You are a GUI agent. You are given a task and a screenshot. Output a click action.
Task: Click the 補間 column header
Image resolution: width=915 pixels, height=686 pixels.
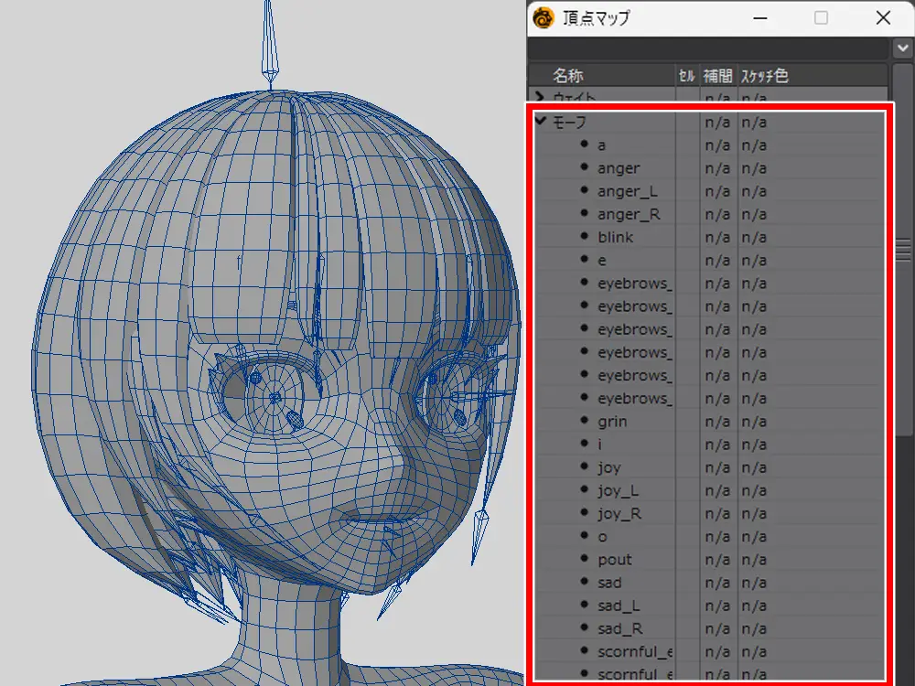[x=716, y=76]
